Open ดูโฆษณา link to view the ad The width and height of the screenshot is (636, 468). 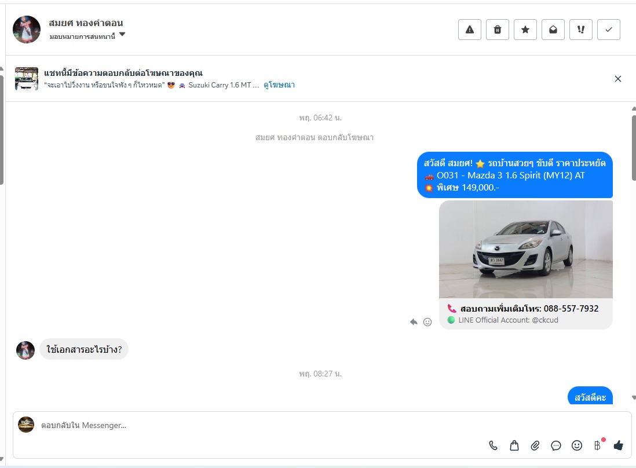tap(279, 85)
